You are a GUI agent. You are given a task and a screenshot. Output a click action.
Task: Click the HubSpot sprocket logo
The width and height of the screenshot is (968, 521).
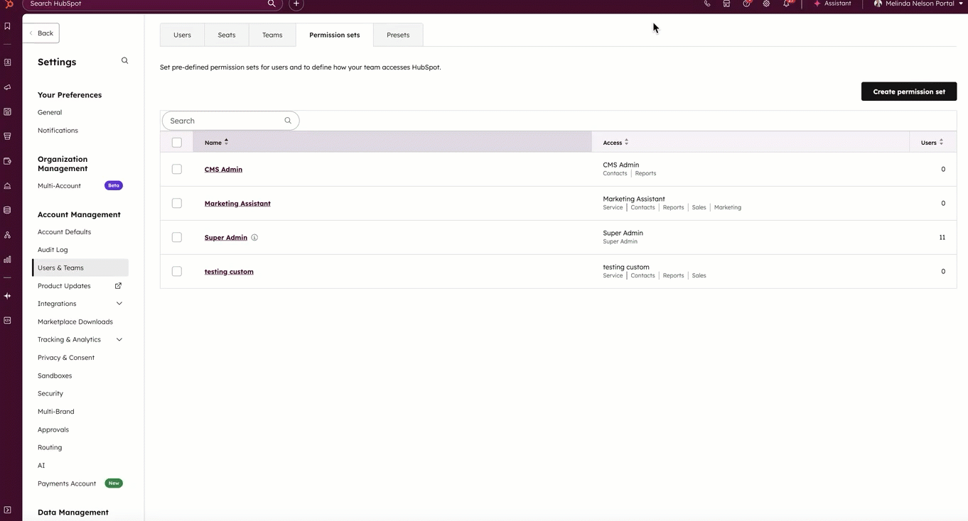click(x=7, y=4)
